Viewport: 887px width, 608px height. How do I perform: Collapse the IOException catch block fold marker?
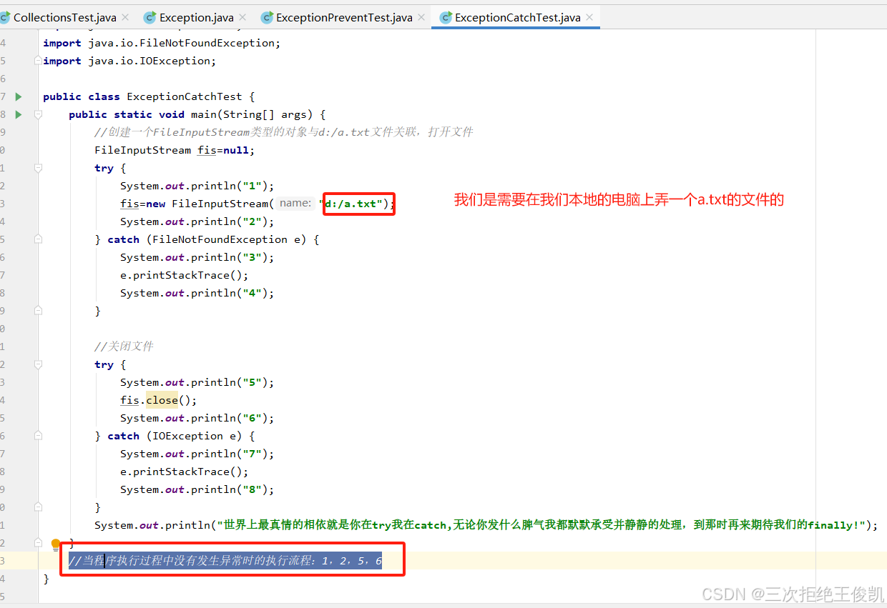click(37, 435)
